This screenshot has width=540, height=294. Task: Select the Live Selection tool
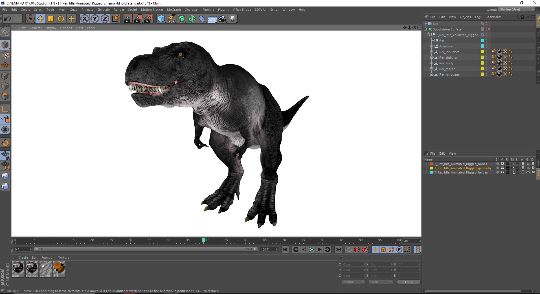coord(30,19)
